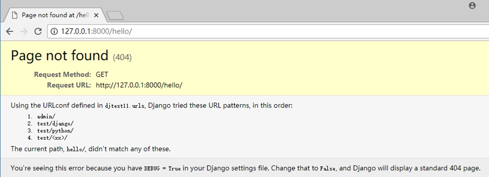The image size is (489, 177).
Task: Open a new browser tab
Action: pyautogui.click(x=115, y=15)
